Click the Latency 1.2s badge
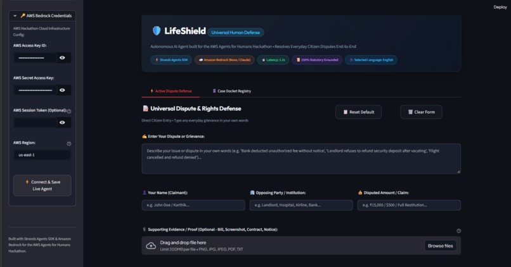Image resolution: width=511 pixels, height=267 pixels. coord(273,60)
